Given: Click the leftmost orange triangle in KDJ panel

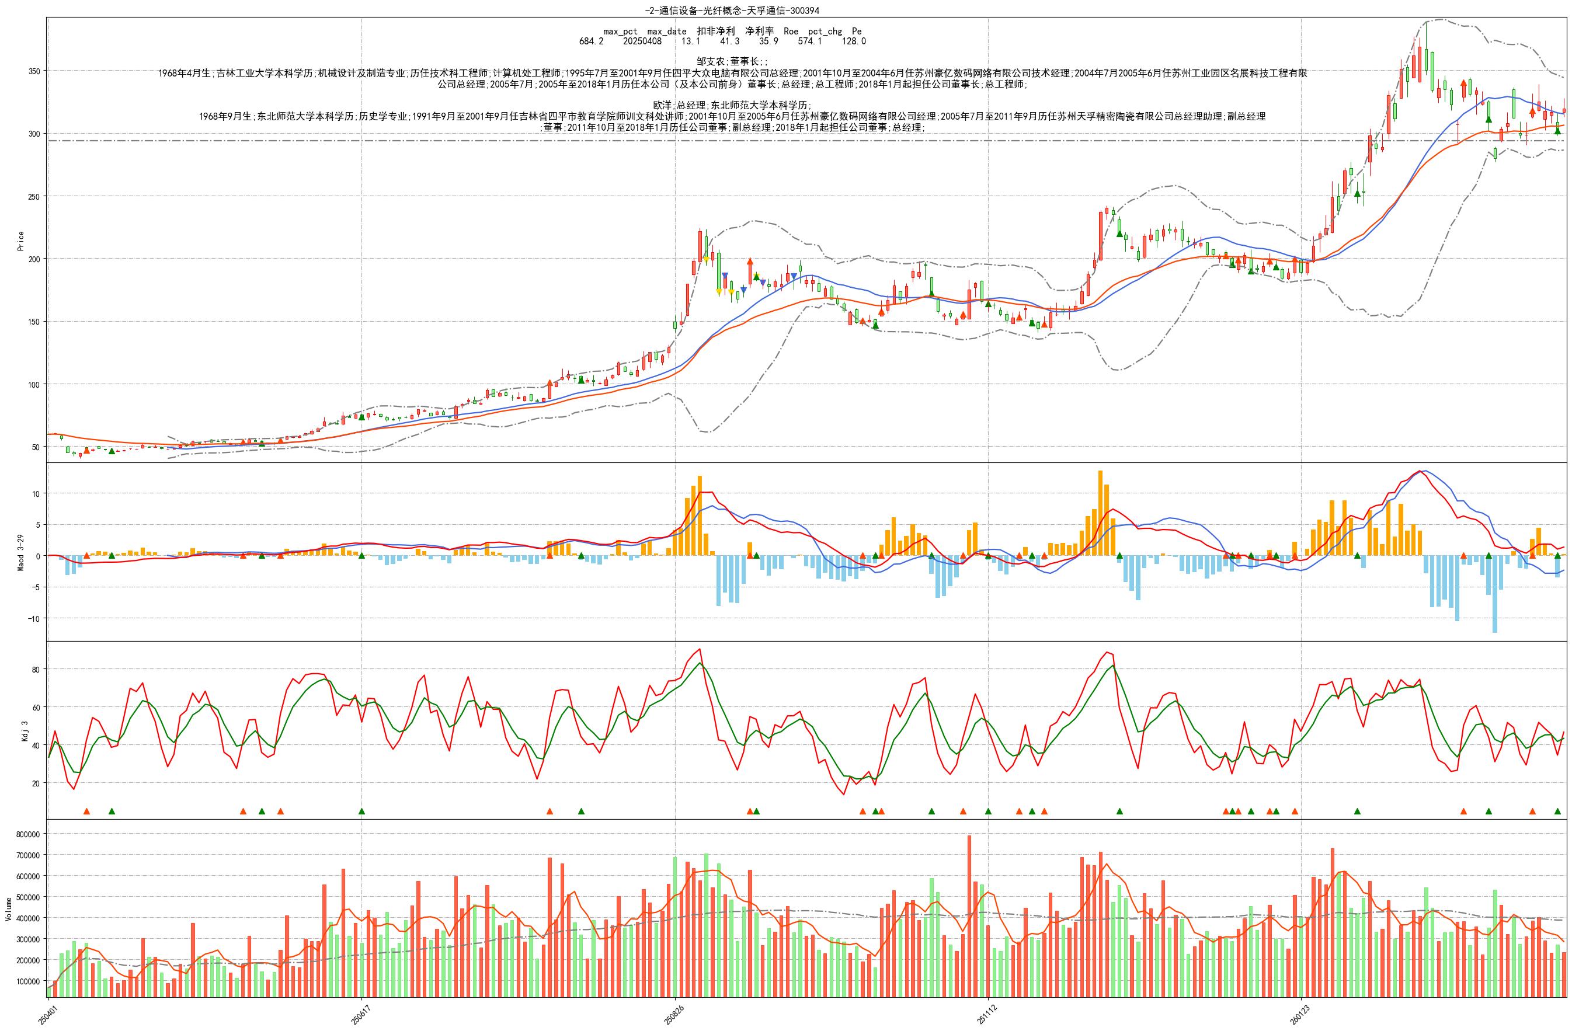Looking at the screenshot, I should tap(86, 811).
